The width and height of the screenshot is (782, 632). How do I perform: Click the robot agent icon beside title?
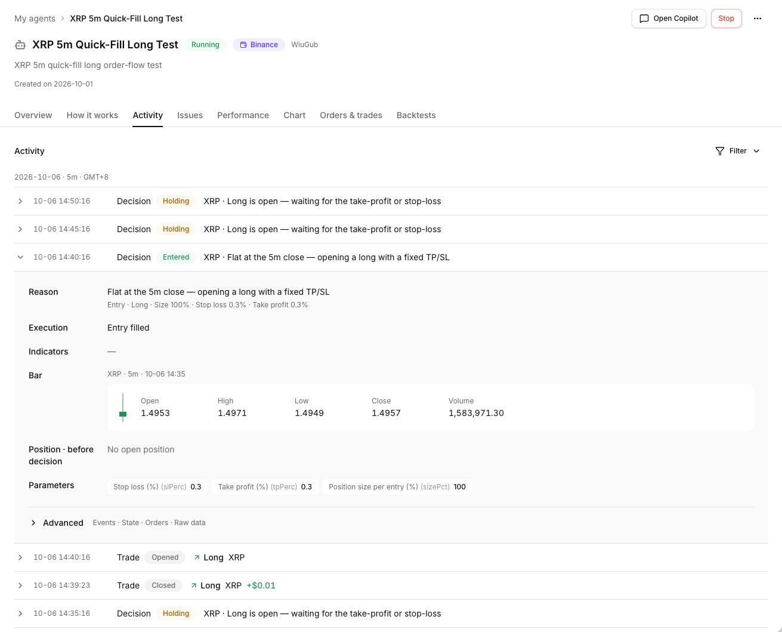(20, 45)
